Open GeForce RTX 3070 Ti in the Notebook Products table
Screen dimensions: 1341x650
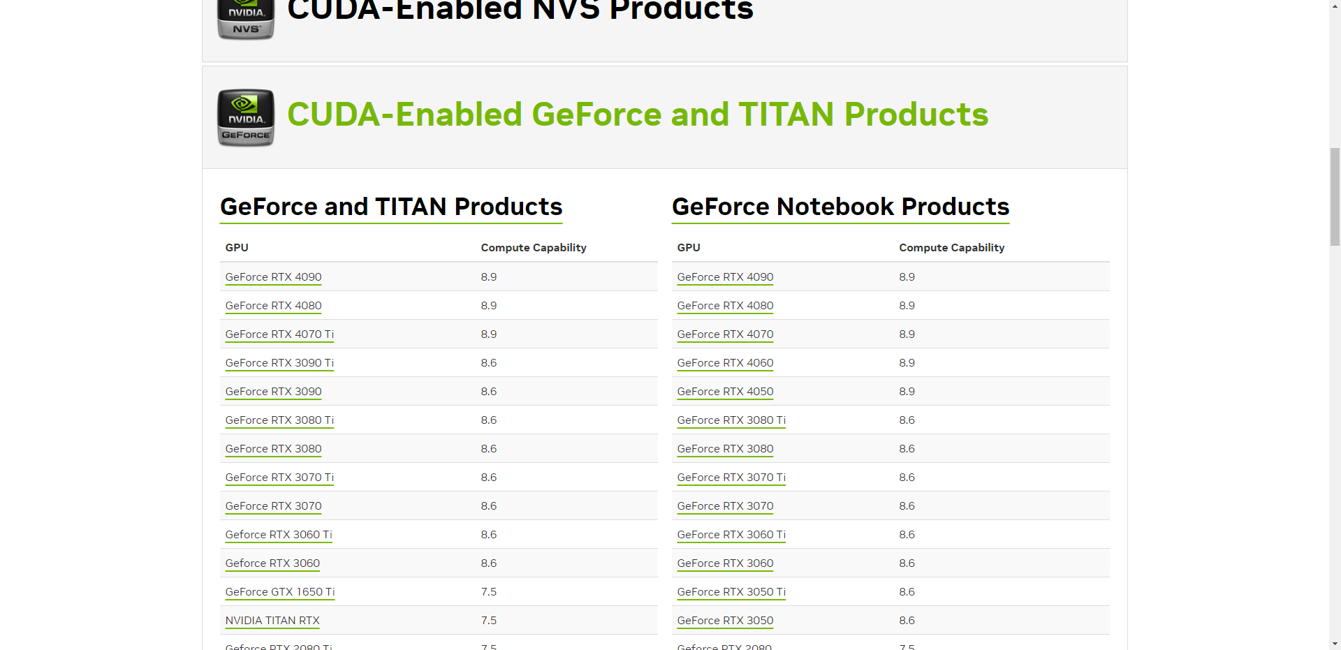[x=731, y=477]
